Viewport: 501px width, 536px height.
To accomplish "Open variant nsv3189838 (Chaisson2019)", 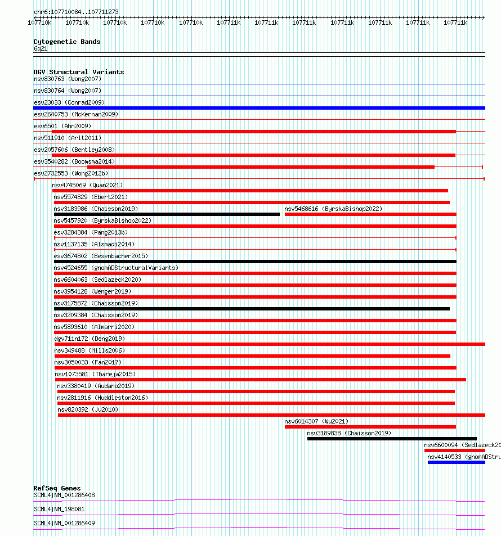I will [x=349, y=434].
